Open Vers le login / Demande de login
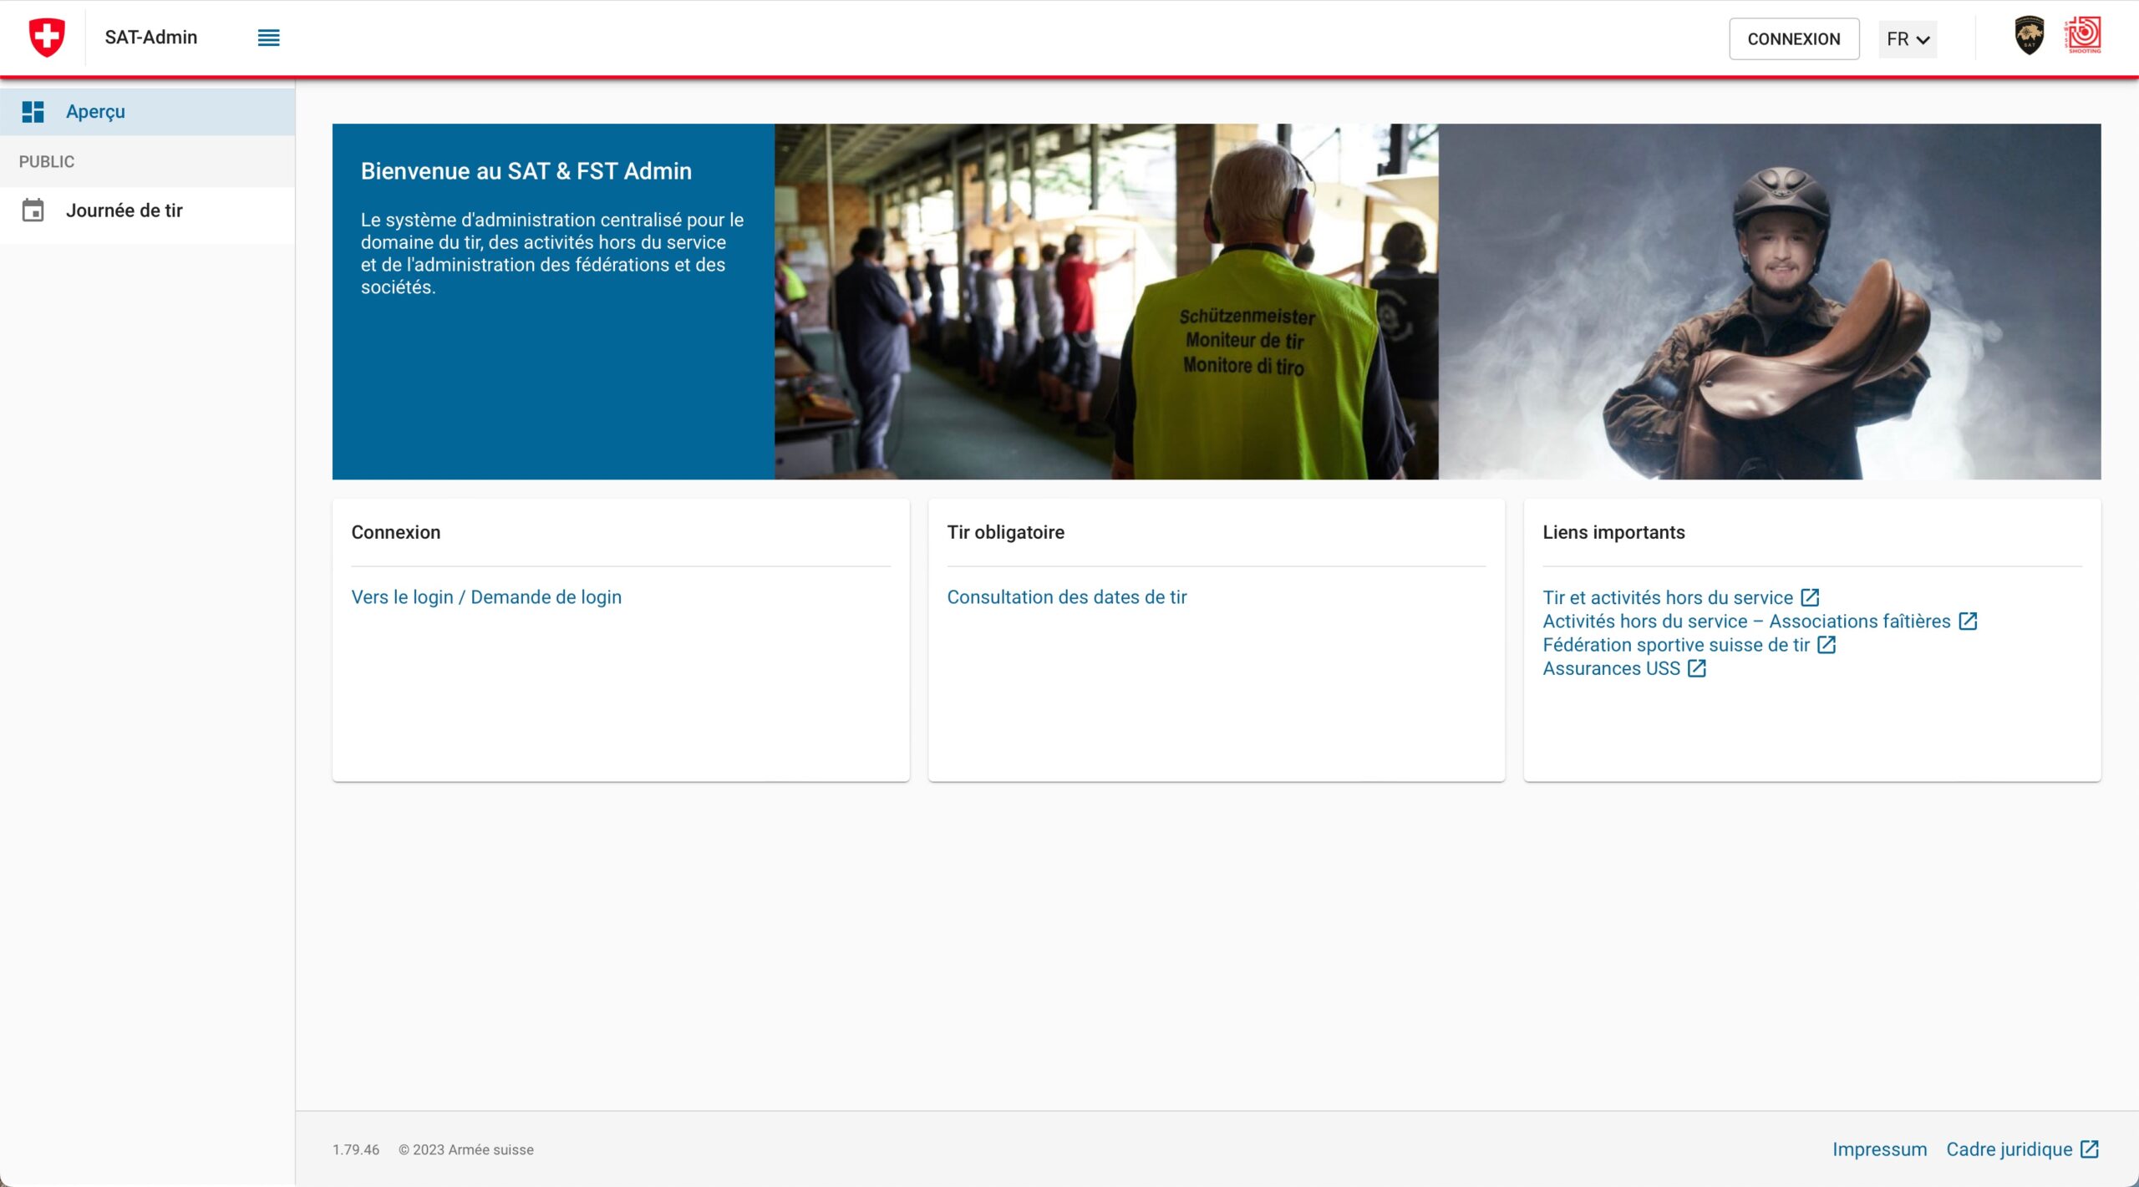This screenshot has width=2139, height=1187. coord(486,597)
